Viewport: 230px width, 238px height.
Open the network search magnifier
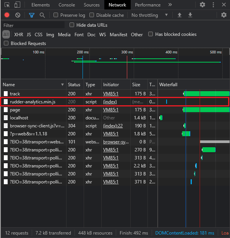(42, 15)
